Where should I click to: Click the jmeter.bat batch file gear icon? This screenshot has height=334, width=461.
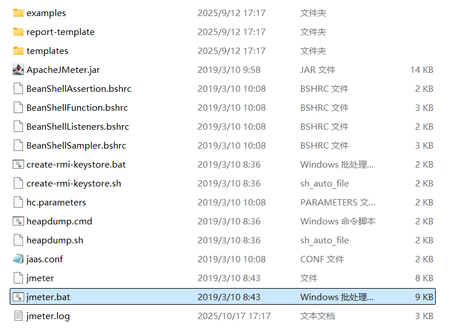click(18, 297)
